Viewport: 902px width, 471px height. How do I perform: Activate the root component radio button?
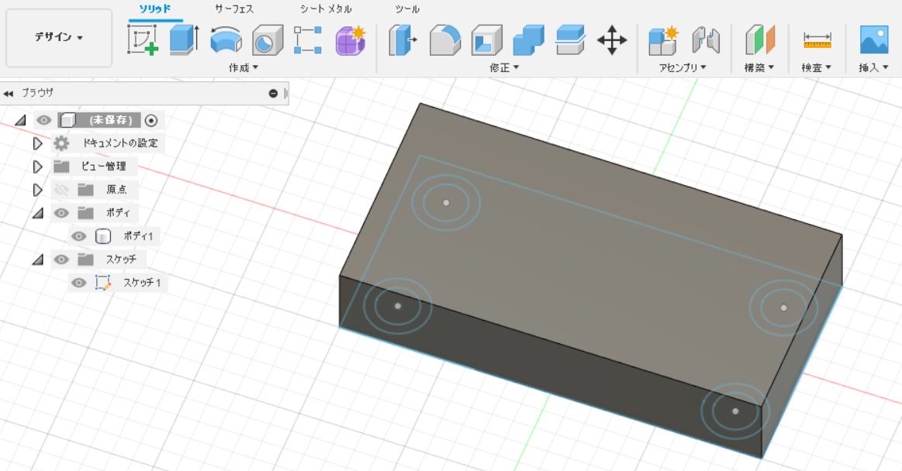pos(151,120)
